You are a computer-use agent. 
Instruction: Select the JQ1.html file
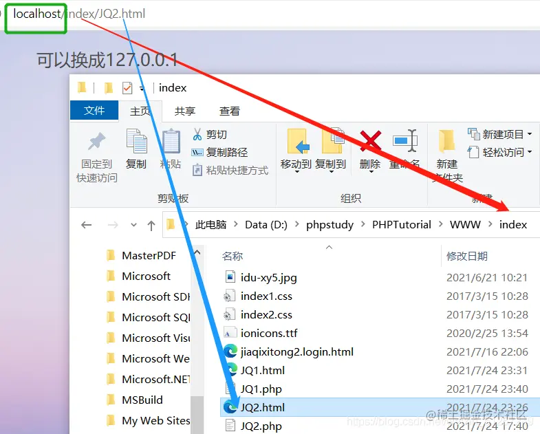(263, 370)
